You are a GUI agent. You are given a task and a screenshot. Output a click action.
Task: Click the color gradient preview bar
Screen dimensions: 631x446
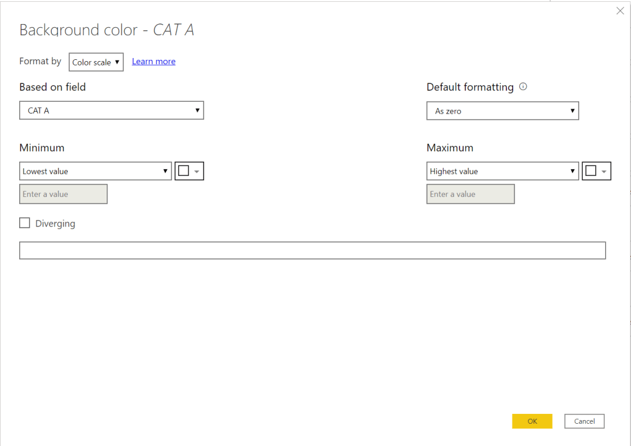(x=312, y=250)
